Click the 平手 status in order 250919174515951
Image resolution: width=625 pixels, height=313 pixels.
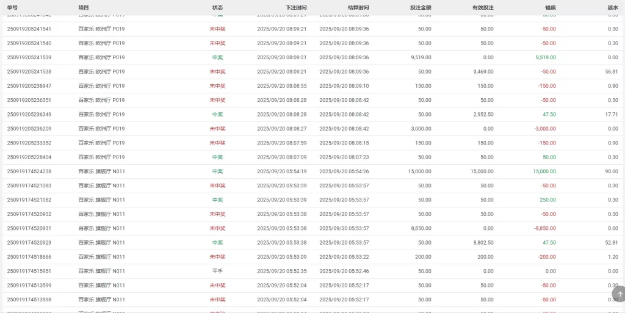(x=217, y=271)
